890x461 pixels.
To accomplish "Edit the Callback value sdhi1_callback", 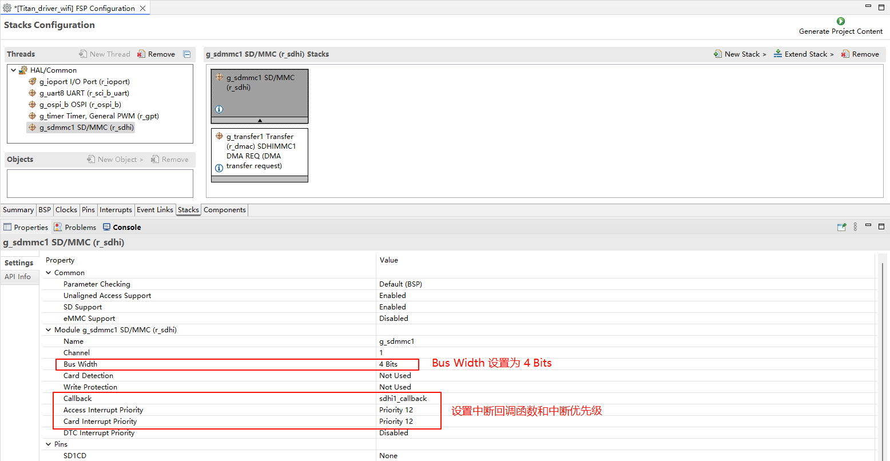I will pyautogui.click(x=403, y=399).
